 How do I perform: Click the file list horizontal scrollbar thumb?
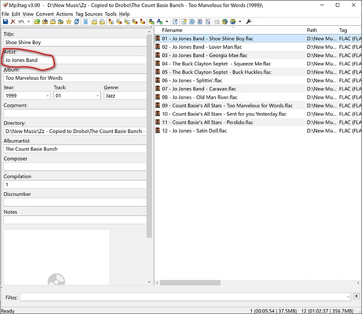click(190, 283)
